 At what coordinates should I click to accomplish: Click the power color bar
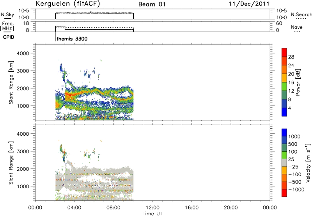pyautogui.click(x=284, y=82)
